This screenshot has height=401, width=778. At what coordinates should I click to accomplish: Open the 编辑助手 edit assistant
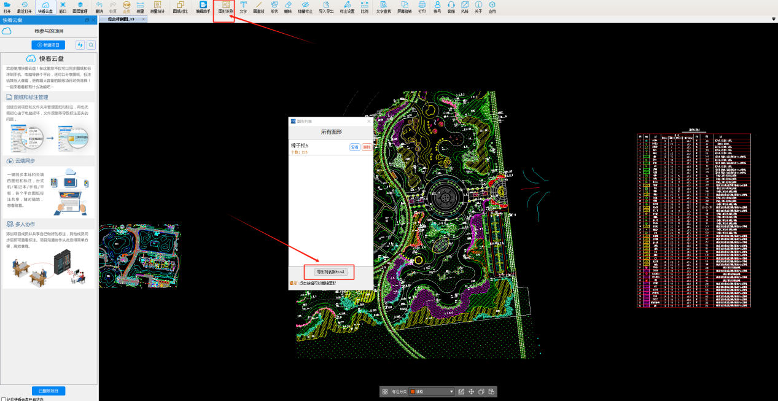pos(203,7)
